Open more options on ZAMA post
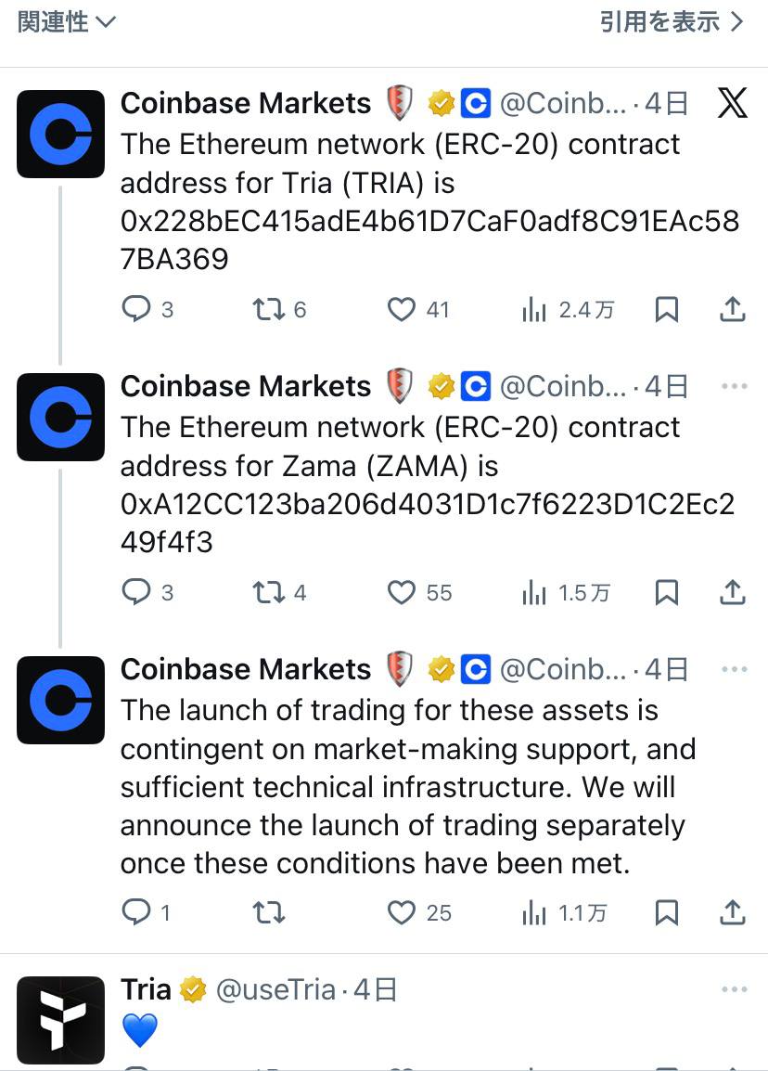 733,386
